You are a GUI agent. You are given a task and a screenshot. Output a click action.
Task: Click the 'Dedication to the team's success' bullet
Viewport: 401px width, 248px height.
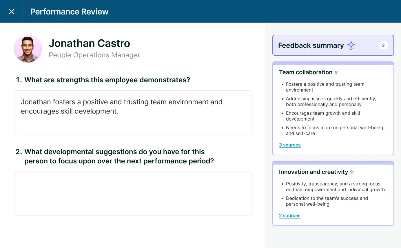(x=327, y=201)
